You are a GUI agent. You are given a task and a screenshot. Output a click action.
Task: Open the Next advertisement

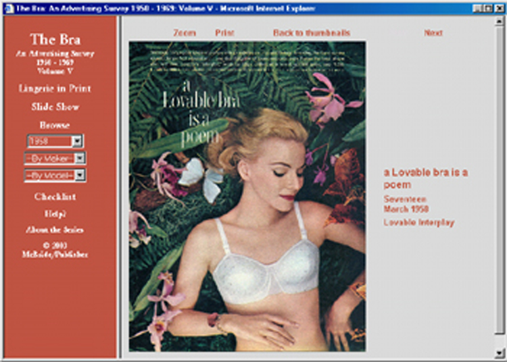click(x=433, y=33)
